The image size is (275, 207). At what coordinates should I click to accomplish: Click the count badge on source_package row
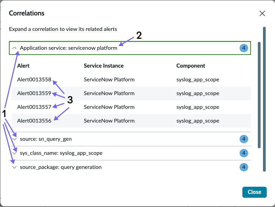point(244,167)
